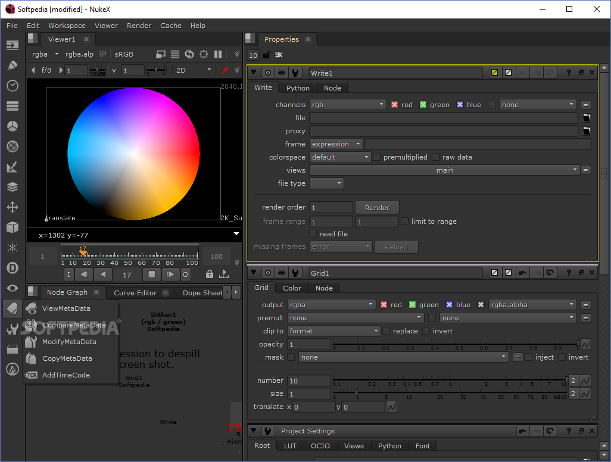Screen dimensions: 611x462
Task: Enable the read file checkbox
Action: [x=313, y=234]
